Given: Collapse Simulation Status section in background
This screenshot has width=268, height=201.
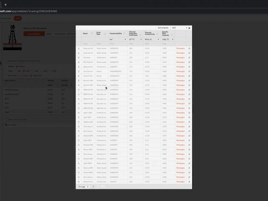Looking at the screenshot, I should 6,120.
